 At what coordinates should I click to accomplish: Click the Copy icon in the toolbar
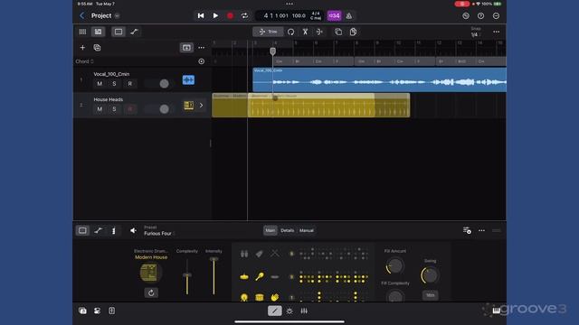338,32
